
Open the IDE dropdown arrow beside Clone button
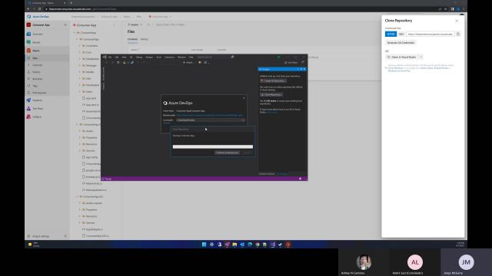tap(421, 58)
